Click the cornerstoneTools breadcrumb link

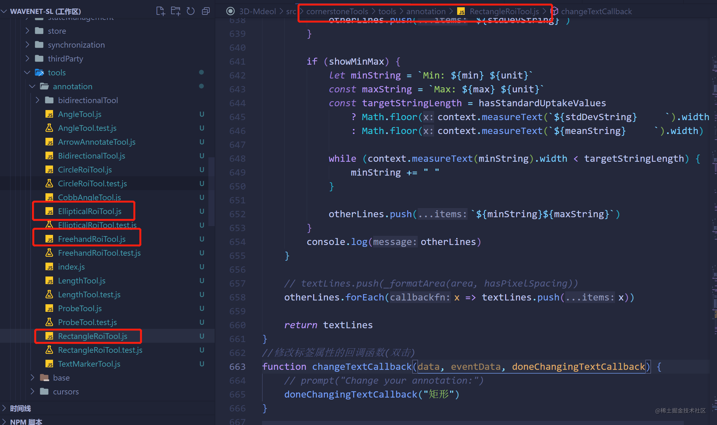point(337,11)
